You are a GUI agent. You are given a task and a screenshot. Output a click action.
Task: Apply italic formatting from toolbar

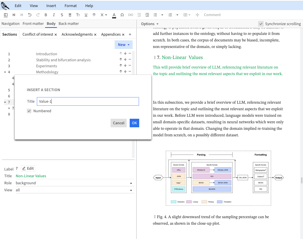54,15
